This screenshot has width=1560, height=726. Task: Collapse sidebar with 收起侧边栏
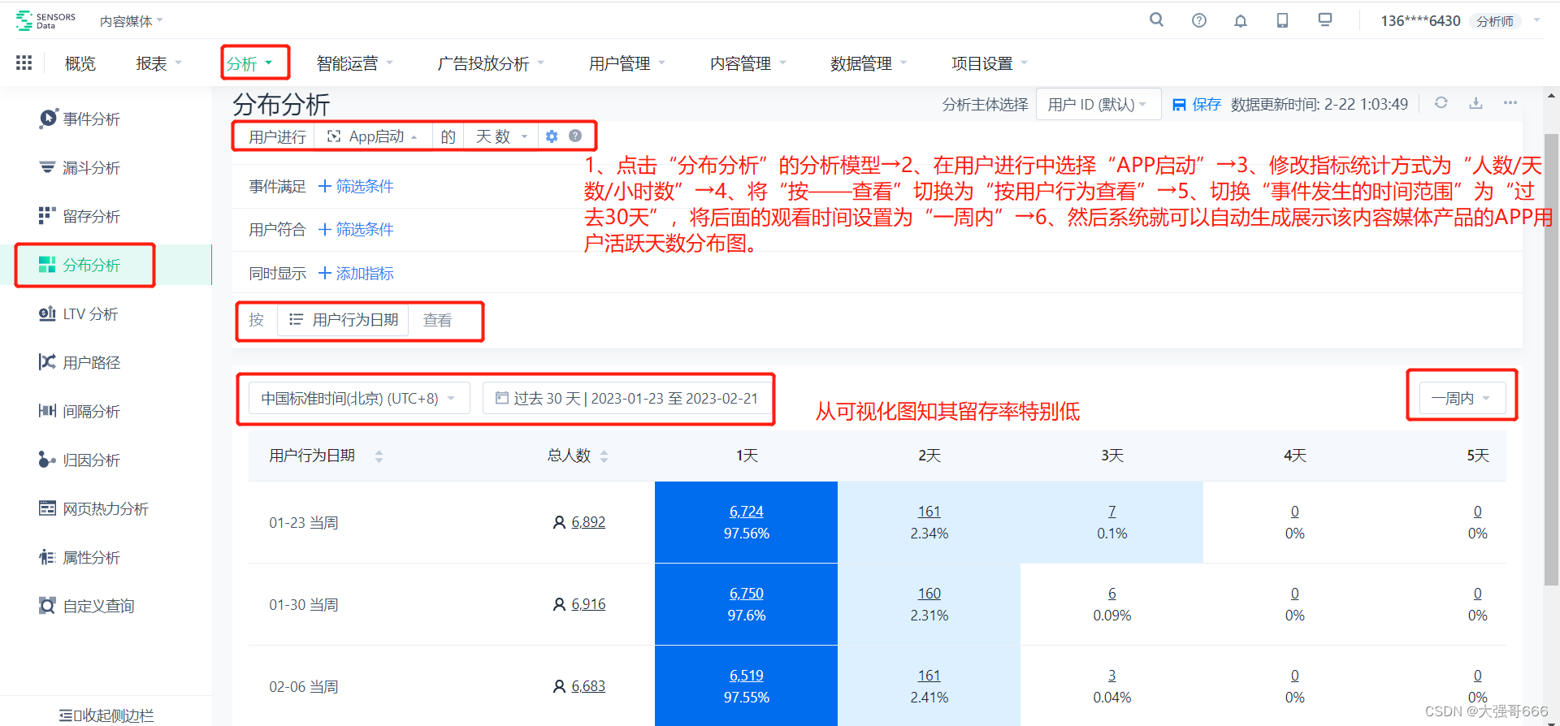[106, 715]
